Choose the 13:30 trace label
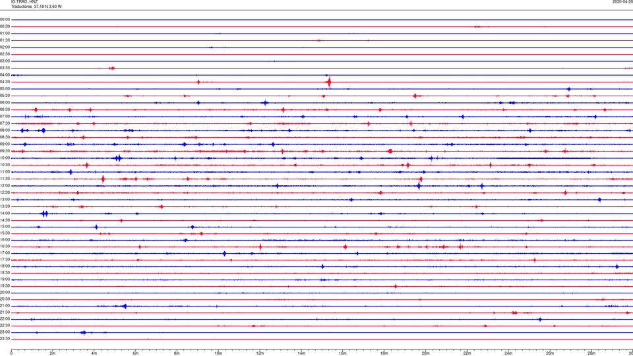633x356 pixels. (x=5, y=206)
